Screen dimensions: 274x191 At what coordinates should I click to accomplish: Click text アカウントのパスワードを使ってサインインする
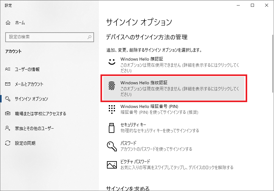(156, 149)
